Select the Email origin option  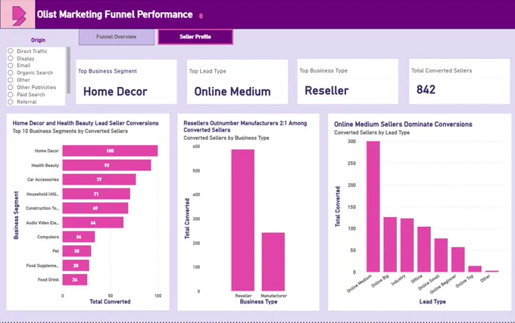coord(11,65)
